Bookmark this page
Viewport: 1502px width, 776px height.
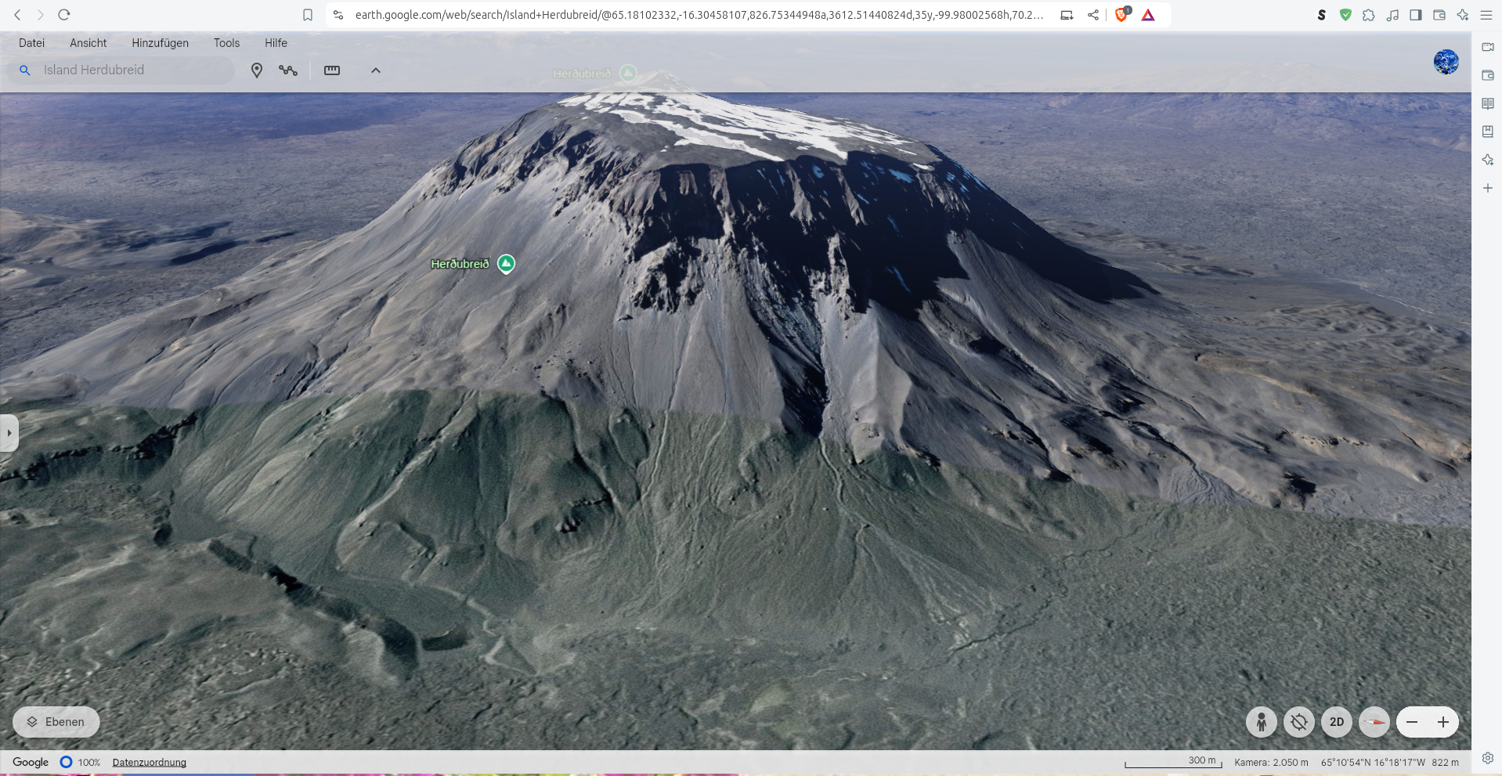click(308, 15)
